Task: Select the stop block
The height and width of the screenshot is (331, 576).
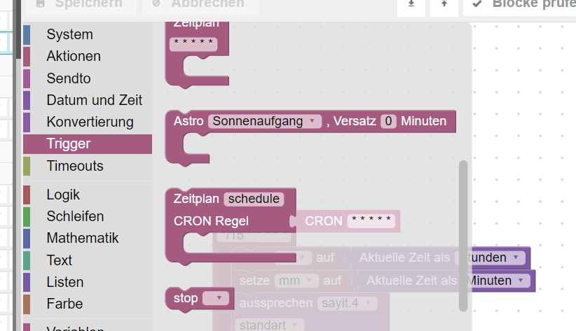Action: click(186, 298)
